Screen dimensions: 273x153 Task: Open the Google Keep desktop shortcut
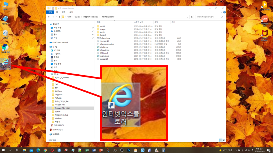265,6
